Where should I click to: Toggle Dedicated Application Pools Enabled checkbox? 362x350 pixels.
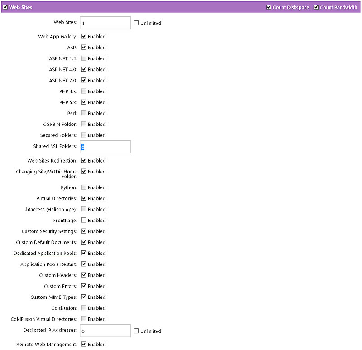click(x=84, y=253)
